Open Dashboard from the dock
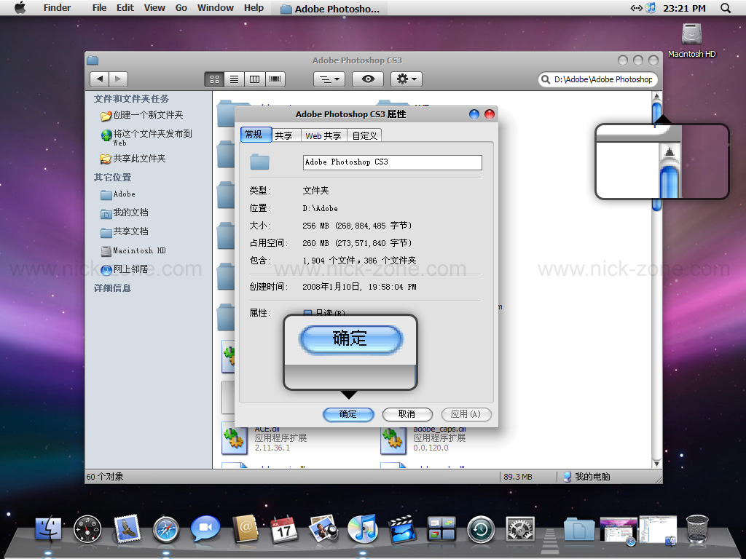 (87, 529)
